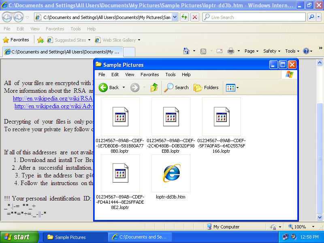Open Sample Pictures Tools menu
Screen dimensions: 324x243
(x=171, y=75)
